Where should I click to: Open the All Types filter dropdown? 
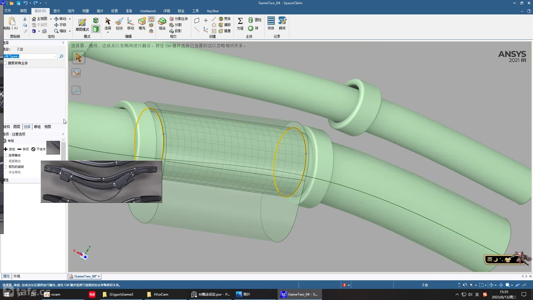(x=55, y=56)
